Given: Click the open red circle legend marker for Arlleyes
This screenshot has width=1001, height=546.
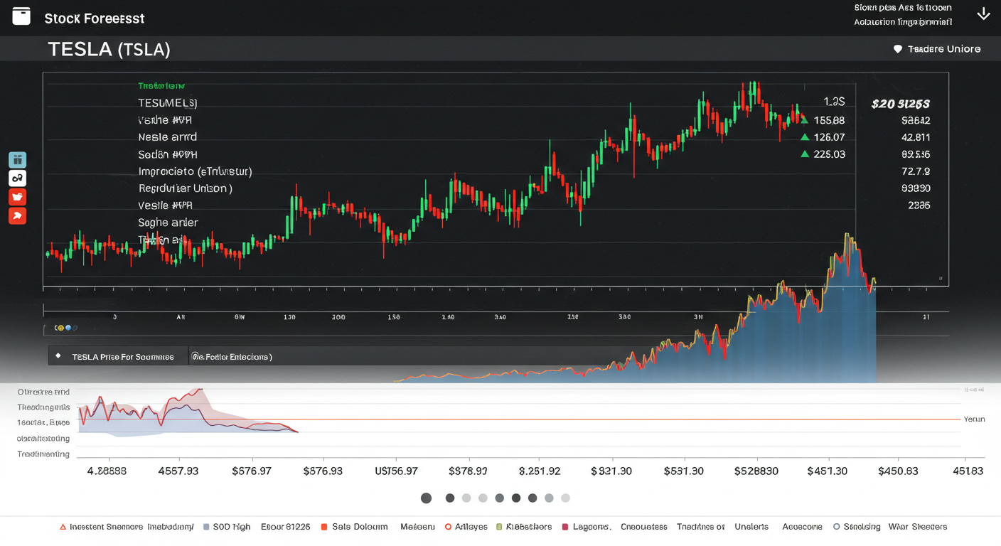Looking at the screenshot, I should coord(448,527).
